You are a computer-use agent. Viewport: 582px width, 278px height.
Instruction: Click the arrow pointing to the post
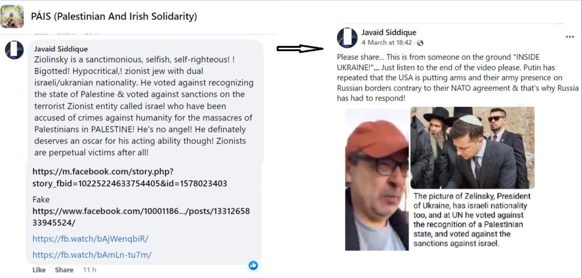(x=300, y=49)
